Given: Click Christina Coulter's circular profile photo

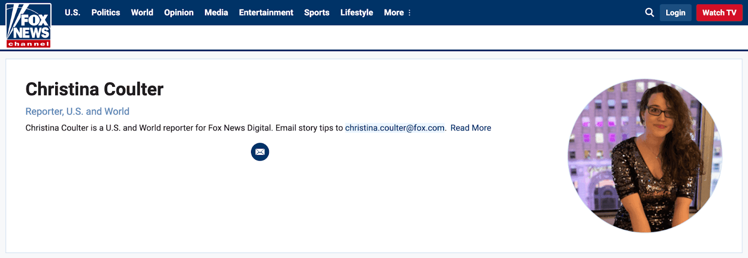Looking at the screenshot, I should (645, 156).
